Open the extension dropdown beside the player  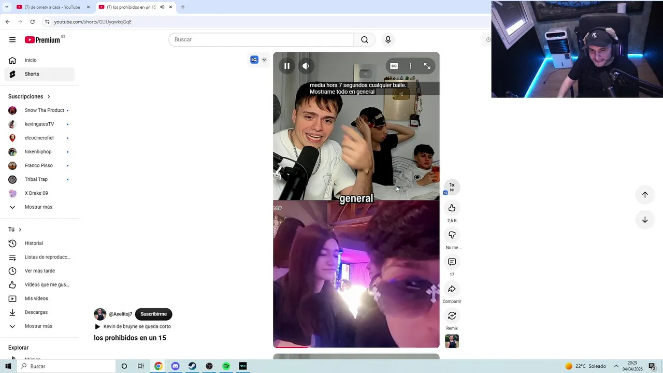tap(264, 60)
